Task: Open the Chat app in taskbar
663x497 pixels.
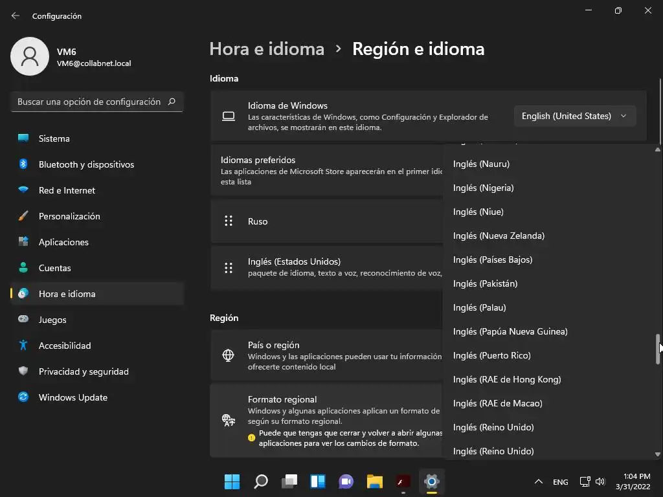Action: [x=346, y=481]
